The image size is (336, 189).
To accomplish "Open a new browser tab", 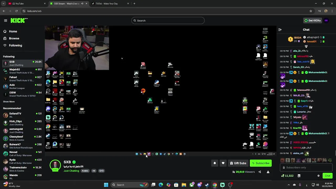I will [x=134, y=4].
